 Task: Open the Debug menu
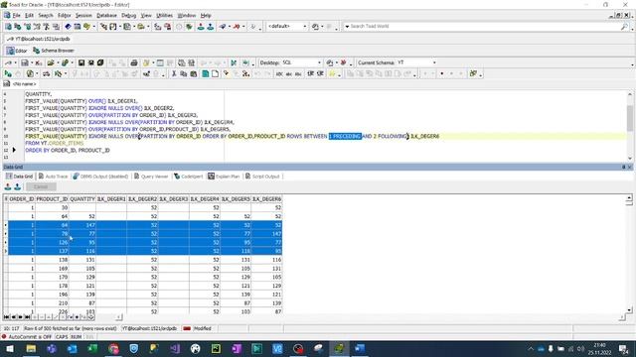(128, 16)
